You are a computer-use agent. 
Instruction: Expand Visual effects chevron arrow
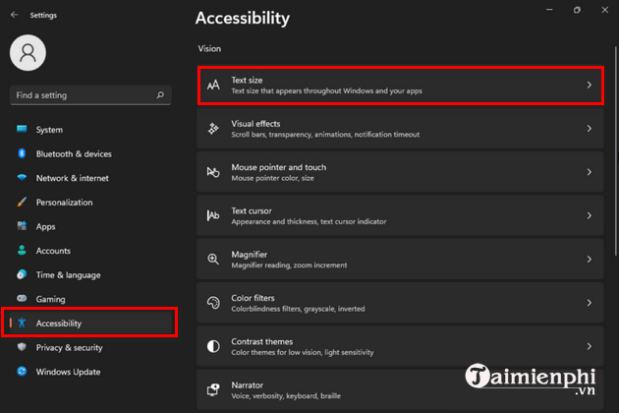tap(589, 129)
